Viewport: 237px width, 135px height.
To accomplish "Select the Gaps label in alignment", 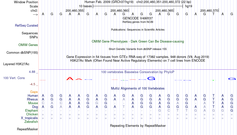I will pos(34,92).
